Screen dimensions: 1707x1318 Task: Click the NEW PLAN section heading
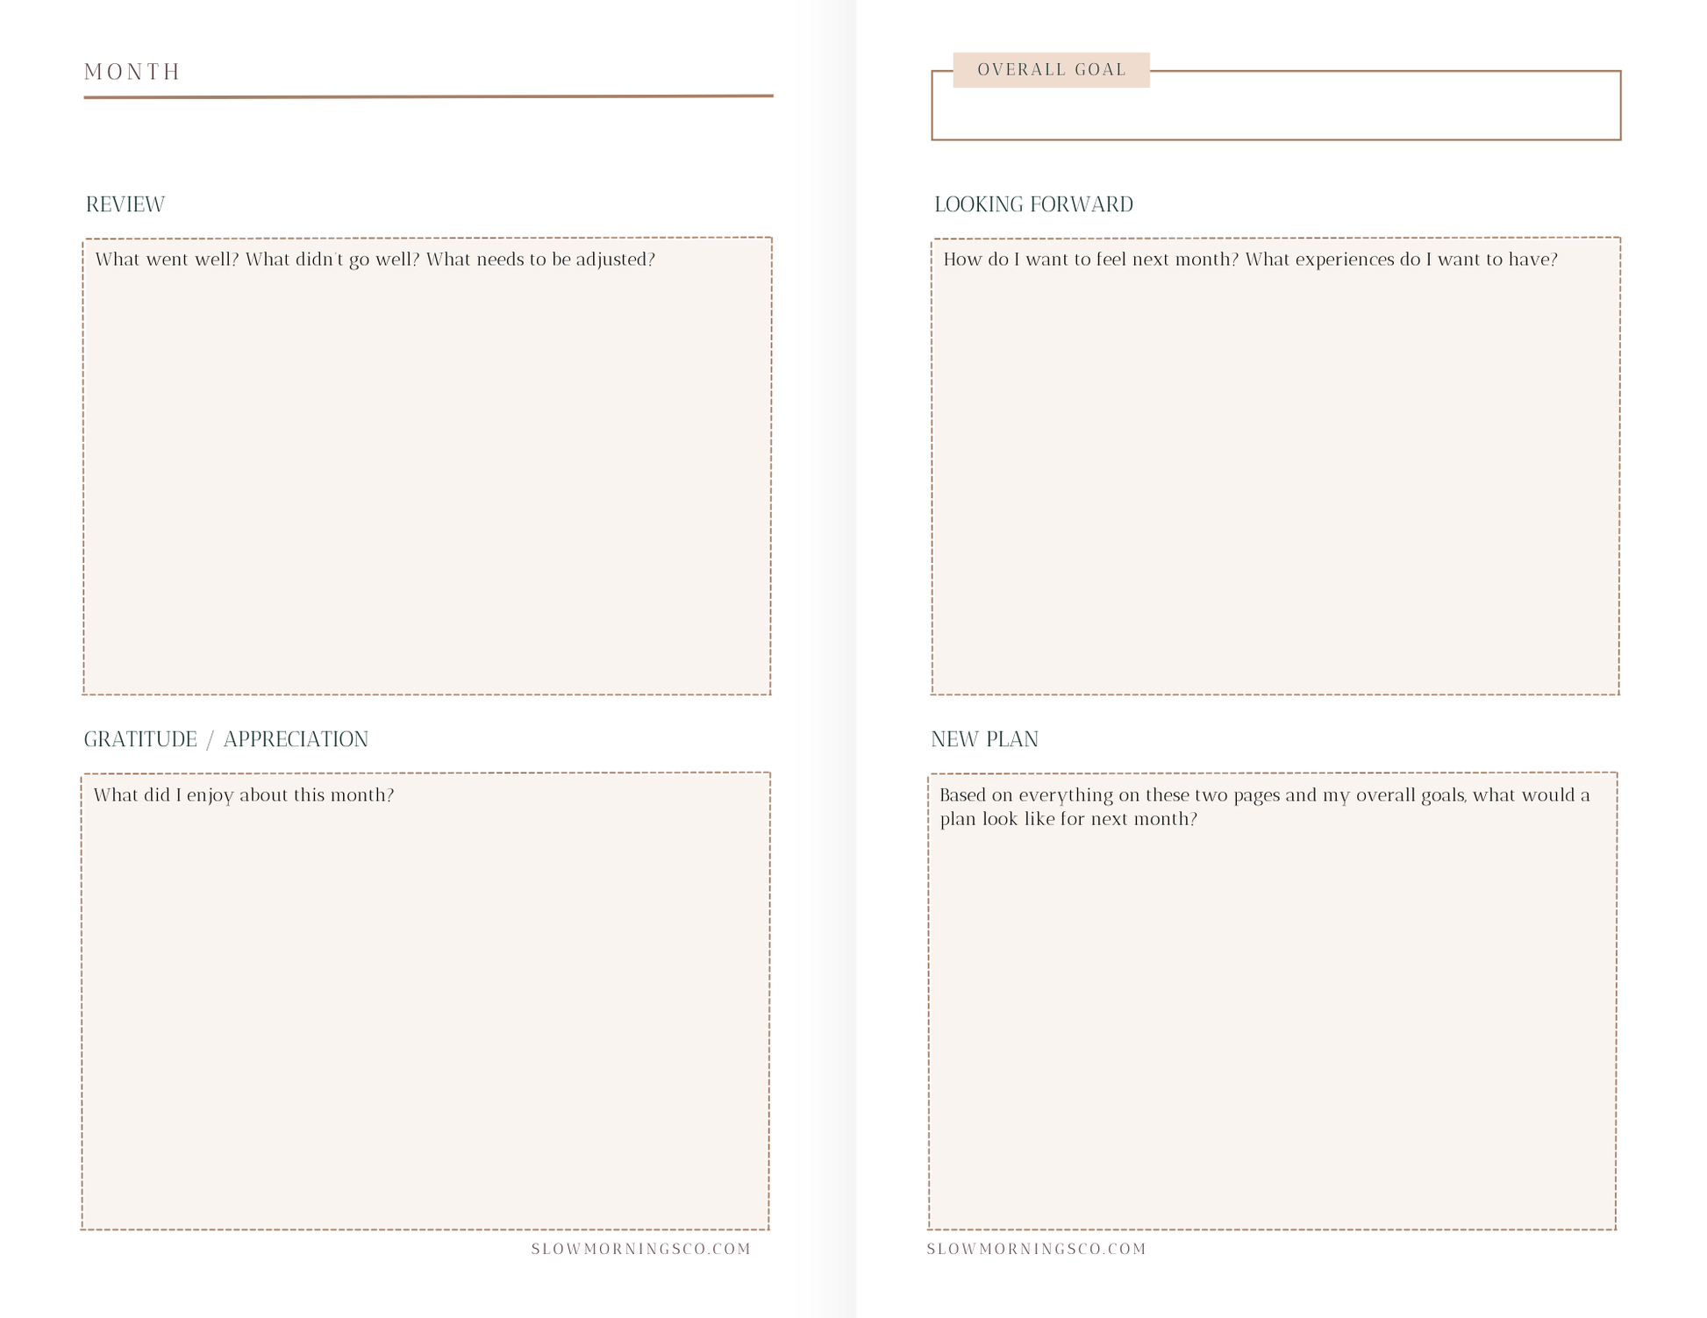click(x=984, y=739)
